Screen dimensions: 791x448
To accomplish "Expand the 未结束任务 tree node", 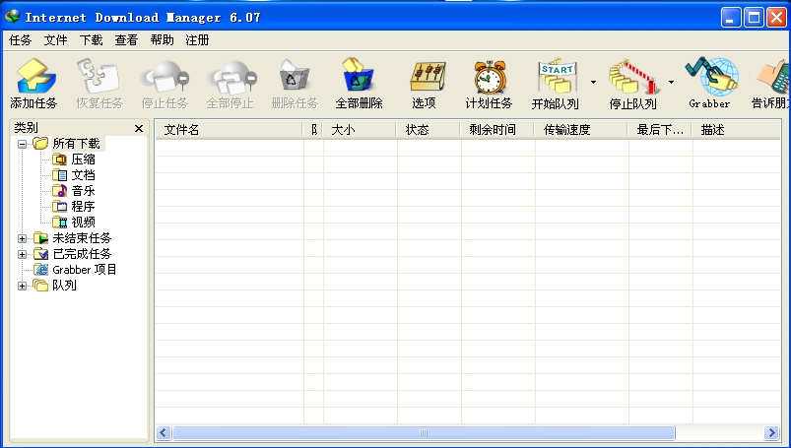I will point(22,238).
